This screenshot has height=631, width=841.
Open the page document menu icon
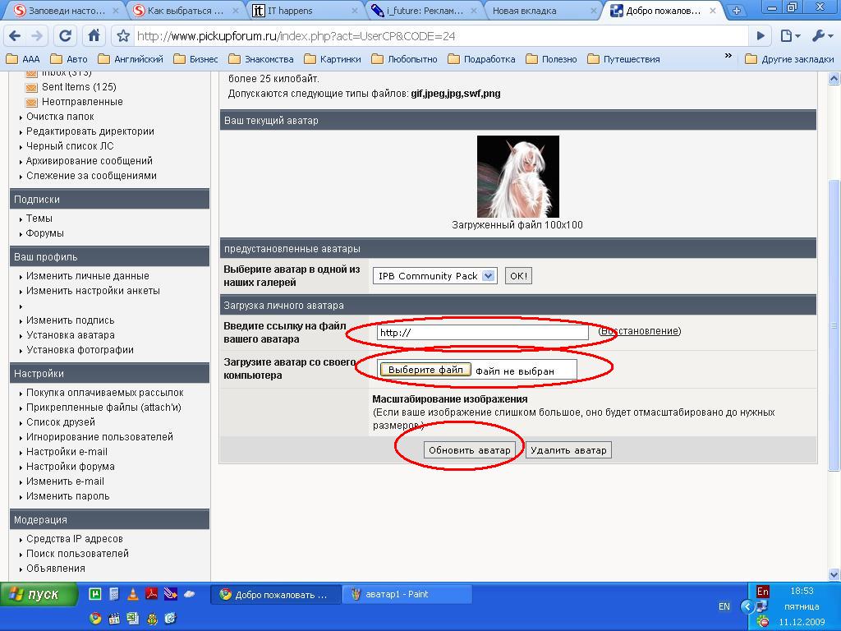[789, 36]
